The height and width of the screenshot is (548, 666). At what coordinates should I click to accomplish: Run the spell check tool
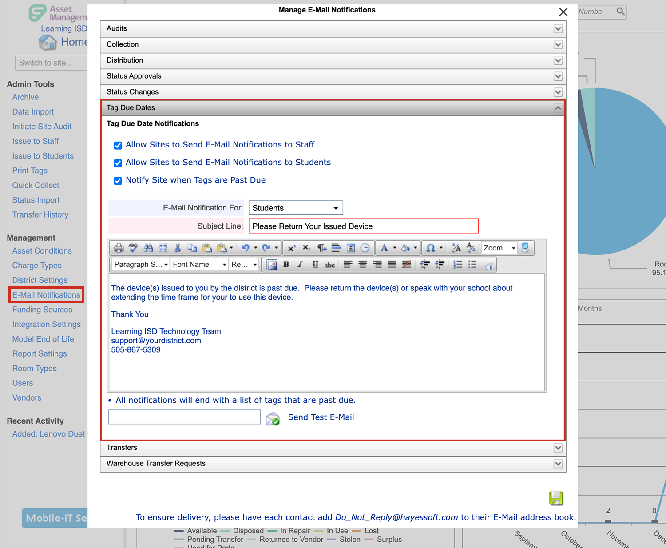133,248
